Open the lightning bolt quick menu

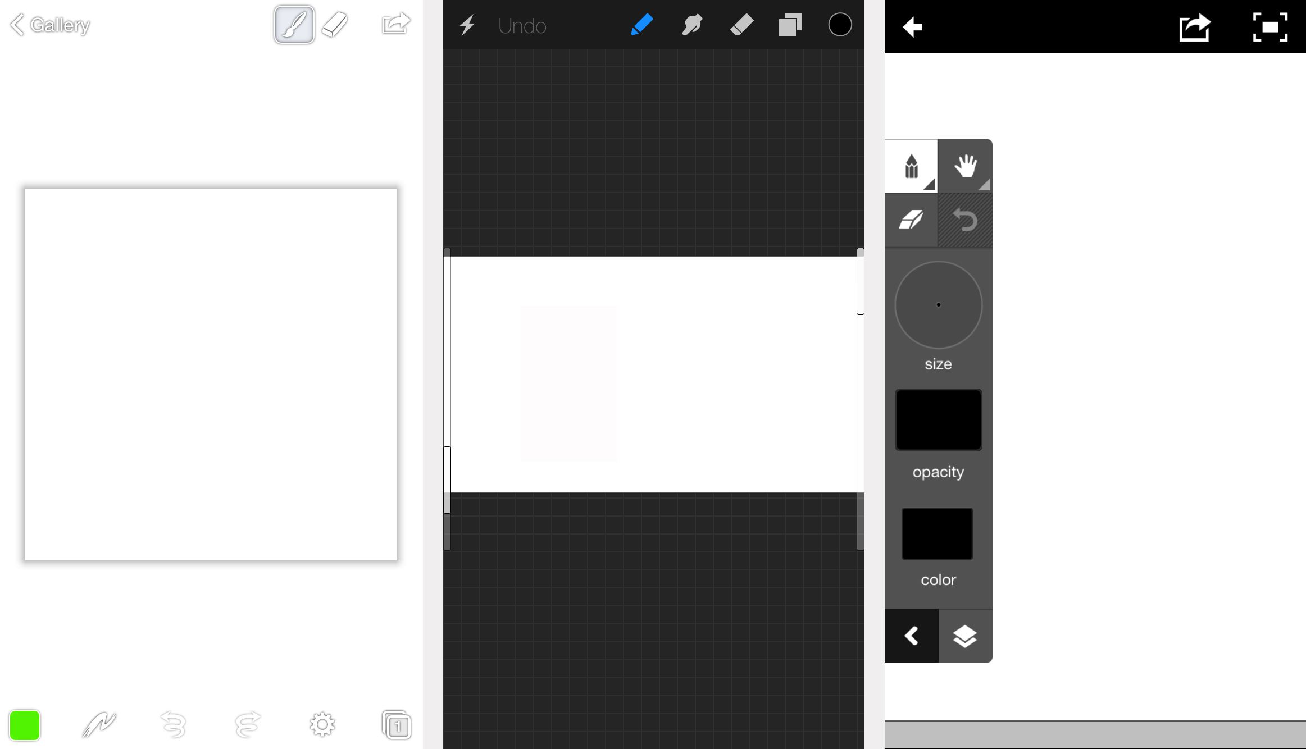(467, 25)
